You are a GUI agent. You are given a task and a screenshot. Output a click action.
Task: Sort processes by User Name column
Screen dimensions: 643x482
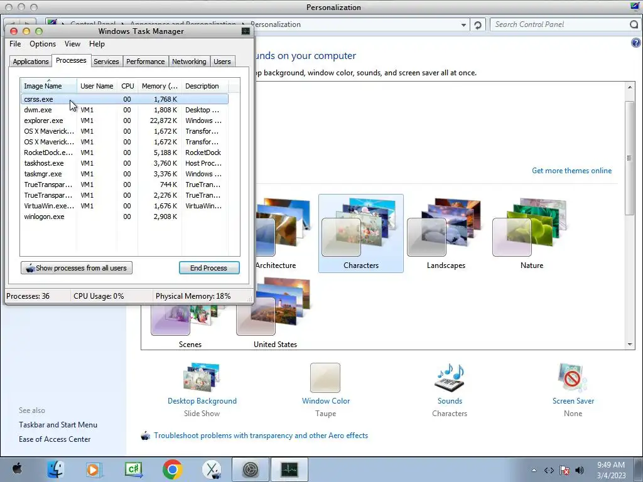97,86
